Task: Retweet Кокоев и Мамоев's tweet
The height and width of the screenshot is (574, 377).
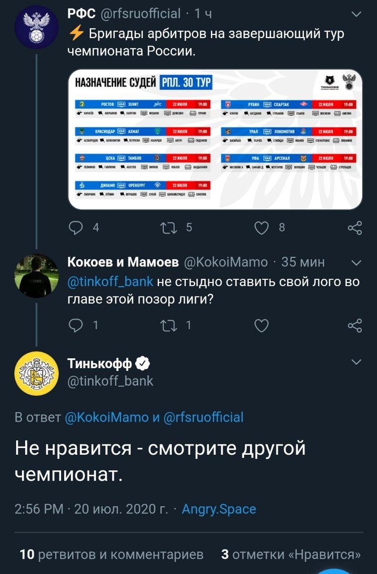Action: [170, 325]
